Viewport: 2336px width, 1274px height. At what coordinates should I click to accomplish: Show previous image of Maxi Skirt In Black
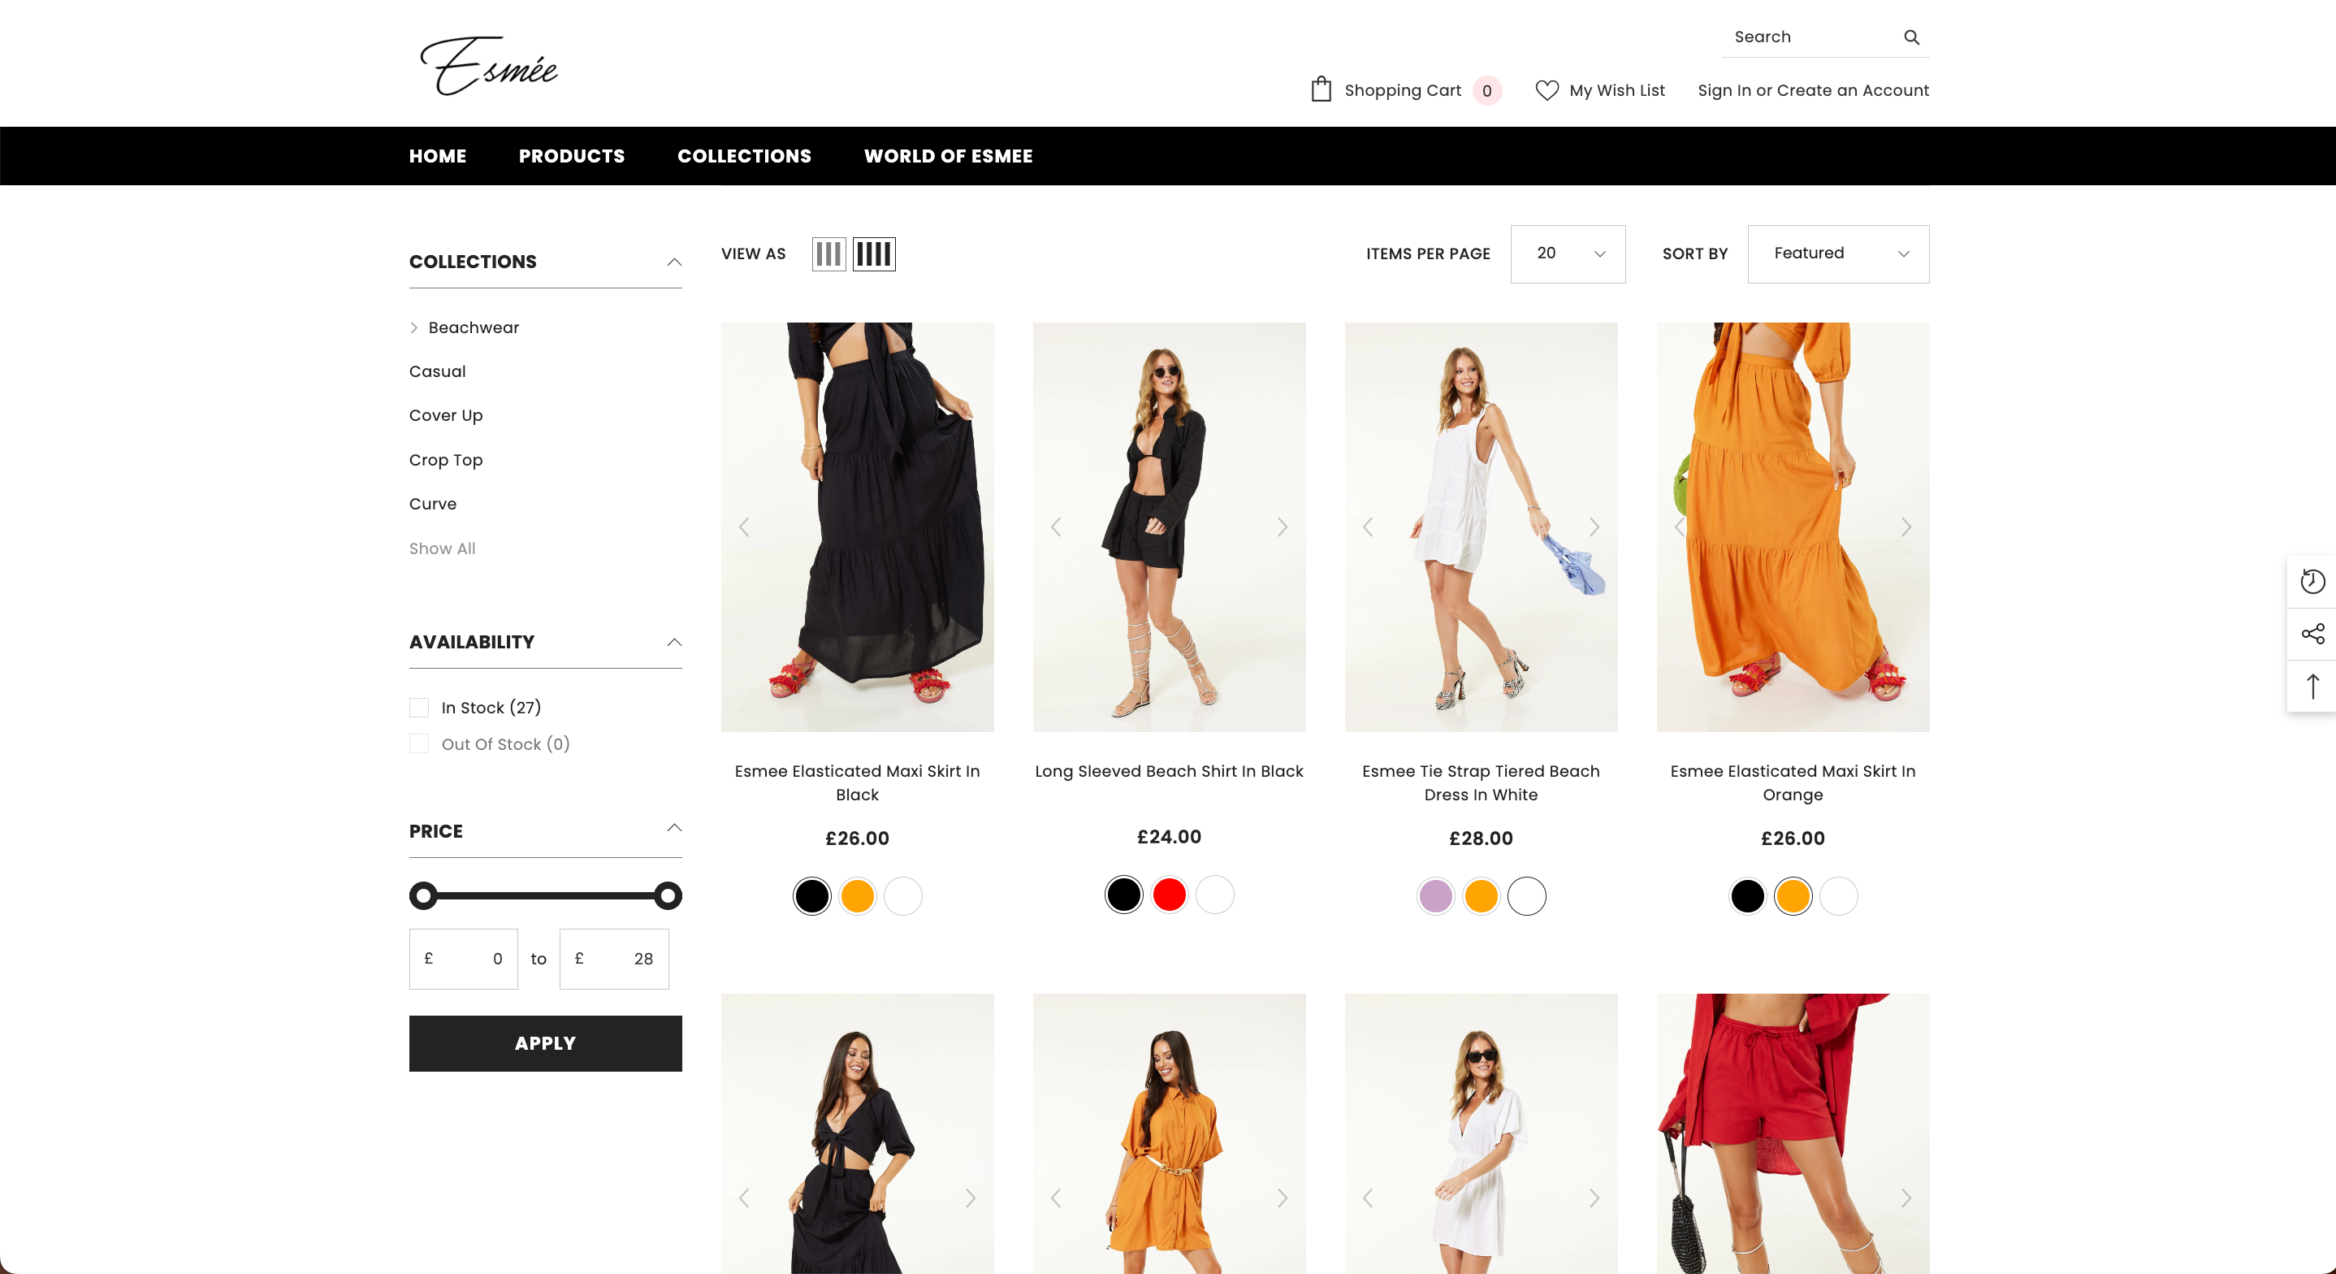743,527
